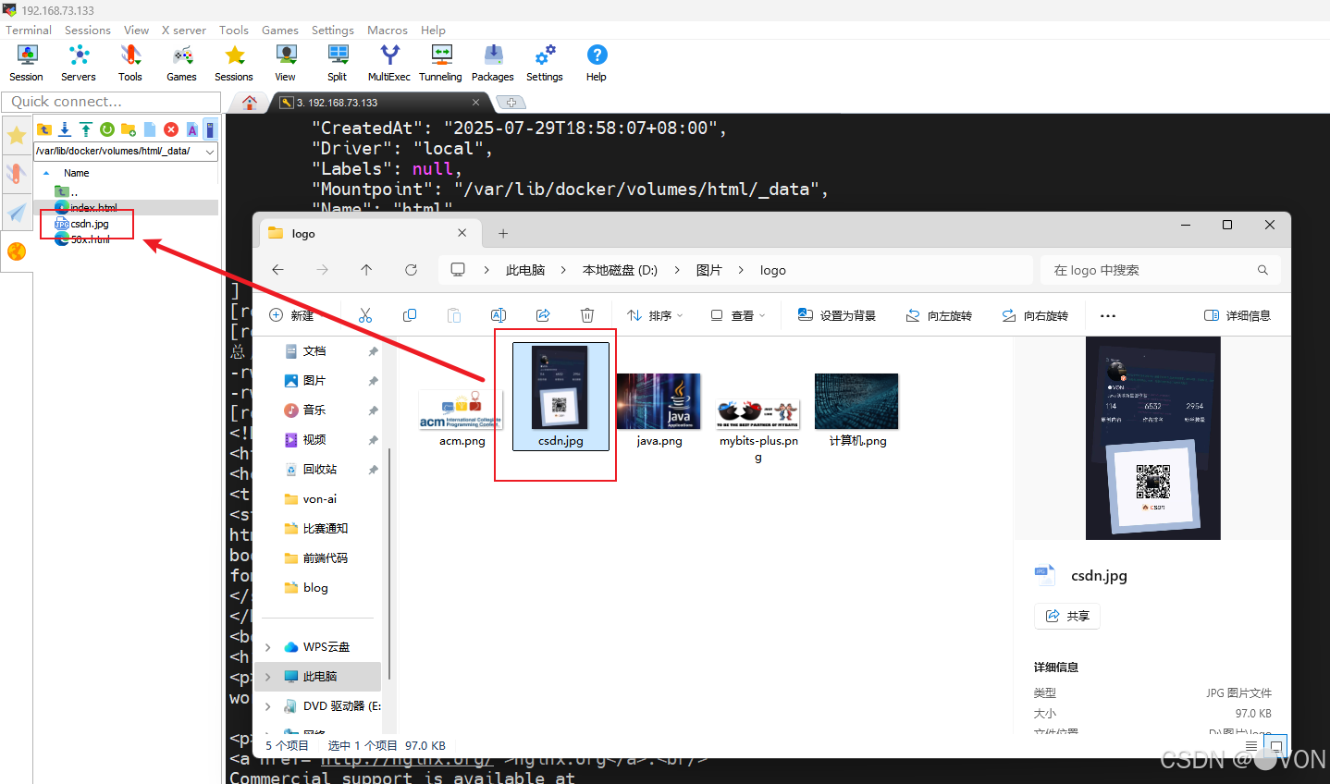Open the View toolbar icon
1330x784 pixels.
pos(286,64)
